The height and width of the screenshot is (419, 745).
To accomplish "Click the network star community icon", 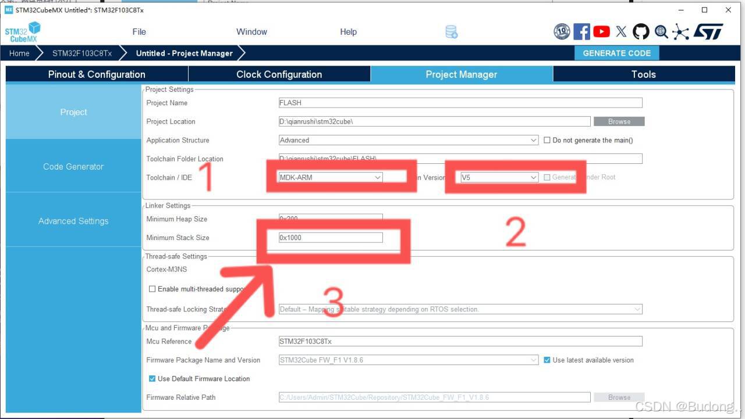I will (680, 32).
